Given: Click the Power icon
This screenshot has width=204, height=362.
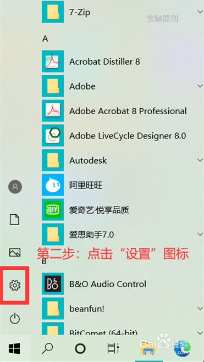Looking at the screenshot, I should (15, 319).
